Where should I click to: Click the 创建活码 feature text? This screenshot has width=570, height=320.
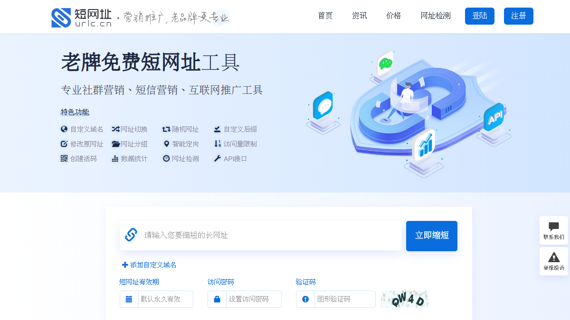coord(84,159)
